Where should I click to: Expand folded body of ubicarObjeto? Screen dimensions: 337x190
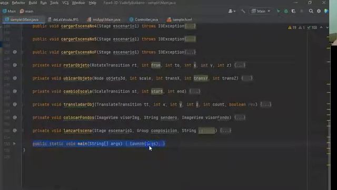247,79
